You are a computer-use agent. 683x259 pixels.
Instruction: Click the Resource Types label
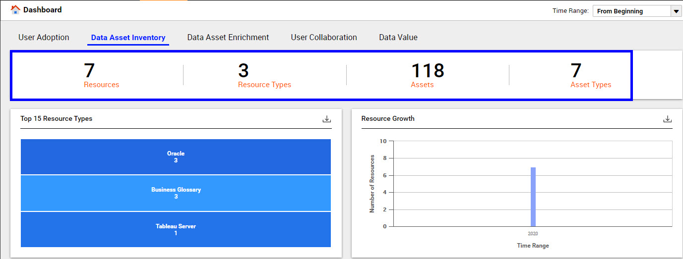point(264,85)
